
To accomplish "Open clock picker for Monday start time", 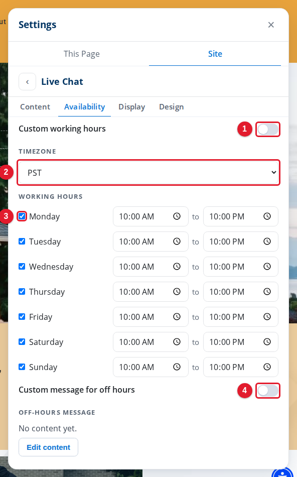I will [x=177, y=216].
